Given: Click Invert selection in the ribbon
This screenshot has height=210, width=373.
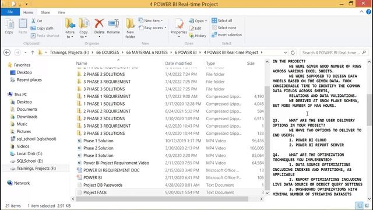Looking at the screenshot, I should tap(227, 35).
